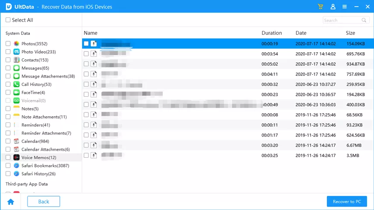Check the Select All checkbox

(8, 20)
